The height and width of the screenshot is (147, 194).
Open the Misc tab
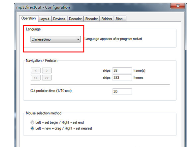pos(120,19)
